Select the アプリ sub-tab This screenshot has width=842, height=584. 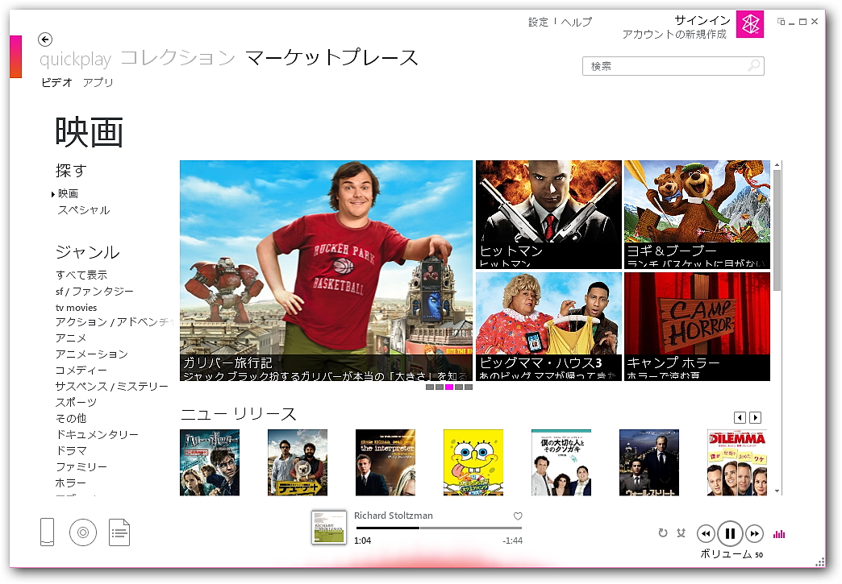click(98, 82)
